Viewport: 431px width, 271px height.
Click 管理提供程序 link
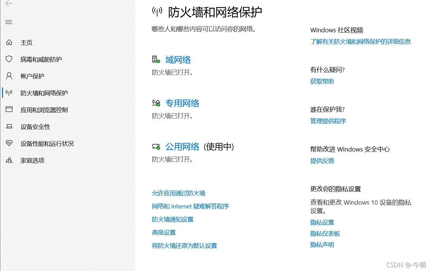point(328,121)
